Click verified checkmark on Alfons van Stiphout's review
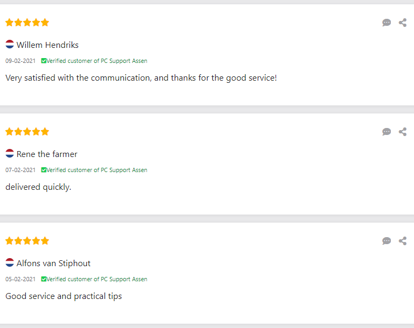 [x=44, y=280]
